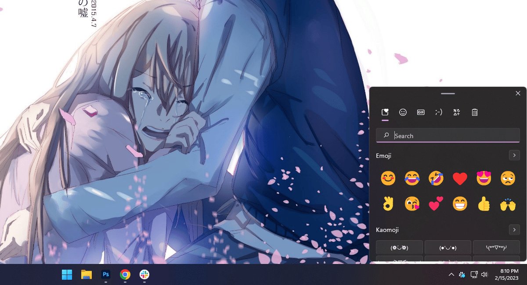Screen dimensions: 527x285
Task: Insert the rolling on floor laughing emoji
Action: [436, 178]
